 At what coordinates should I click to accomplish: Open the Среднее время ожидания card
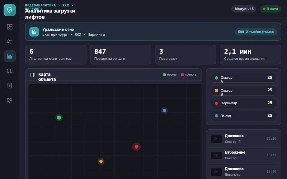(250, 55)
